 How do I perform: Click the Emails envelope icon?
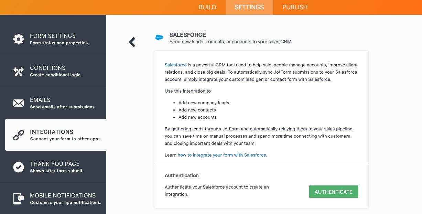tap(19, 103)
